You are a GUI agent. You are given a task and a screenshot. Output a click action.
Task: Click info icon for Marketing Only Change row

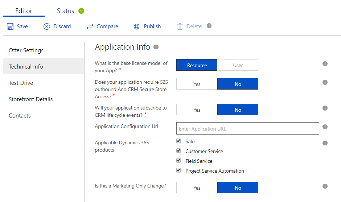click(x=325, y=186)
